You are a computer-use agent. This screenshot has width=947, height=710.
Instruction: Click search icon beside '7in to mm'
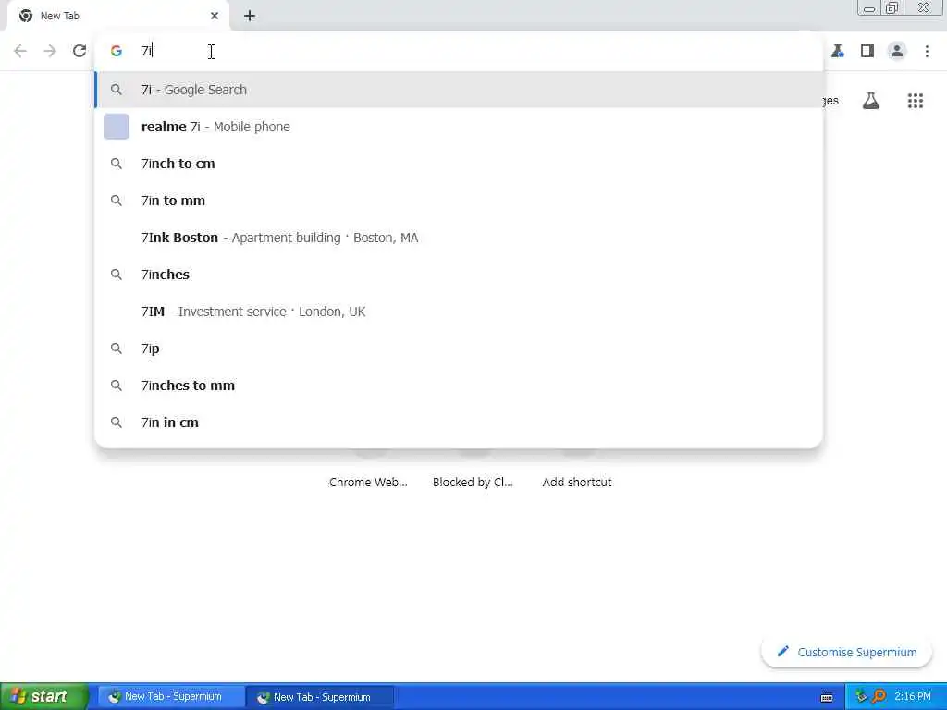tap(116, 201)
